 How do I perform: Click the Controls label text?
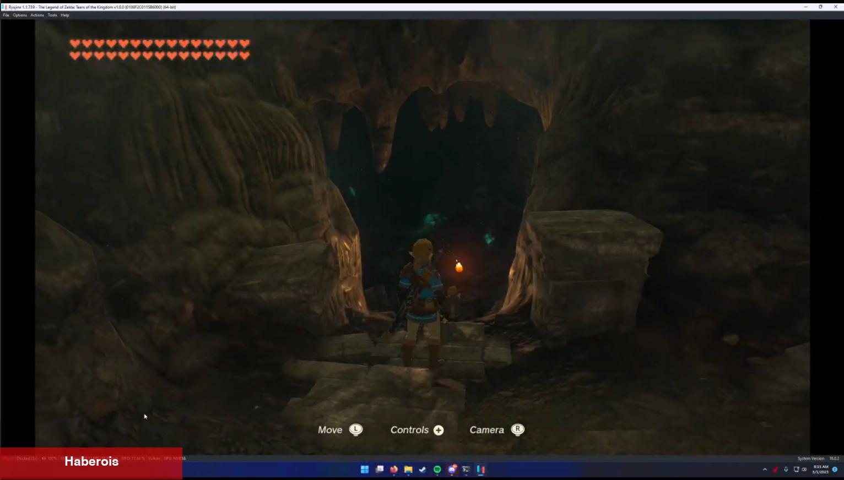click(x=409, y=430)
